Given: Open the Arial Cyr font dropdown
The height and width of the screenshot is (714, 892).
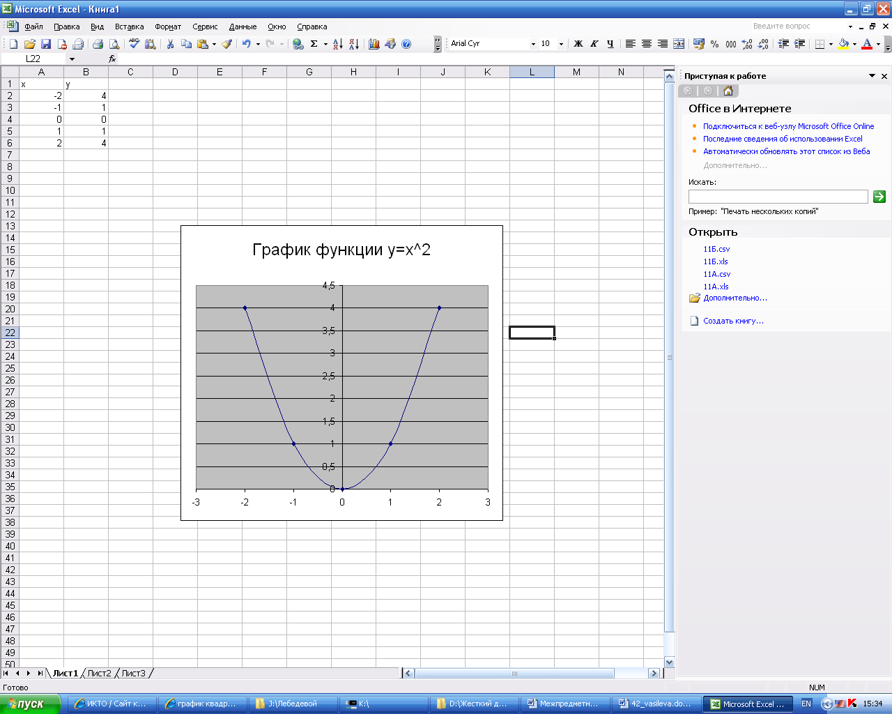Looking at the screenshot, I should tap(533, 44).
